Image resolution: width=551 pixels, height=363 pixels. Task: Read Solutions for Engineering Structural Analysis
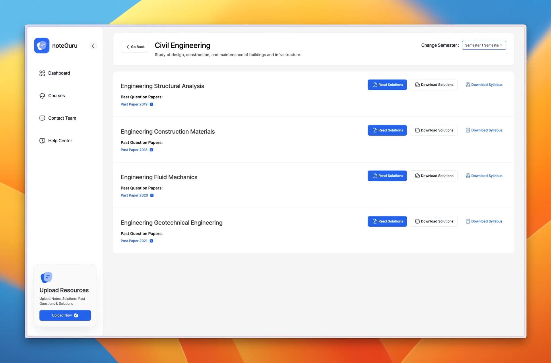tap(387, 85)
